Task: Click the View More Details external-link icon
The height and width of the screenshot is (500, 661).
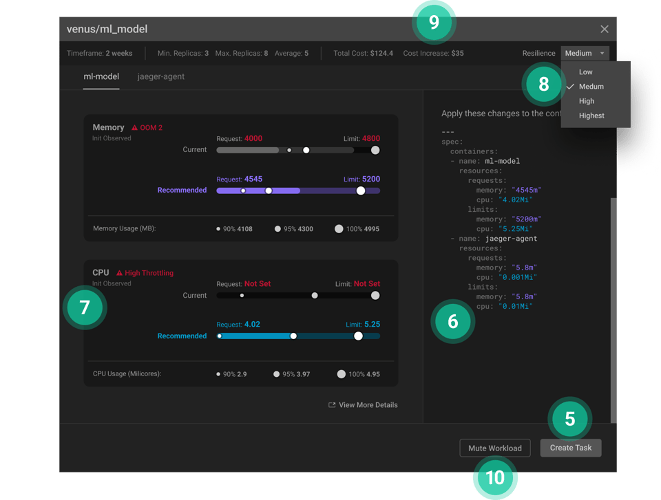Action: (x=332, y=405)
